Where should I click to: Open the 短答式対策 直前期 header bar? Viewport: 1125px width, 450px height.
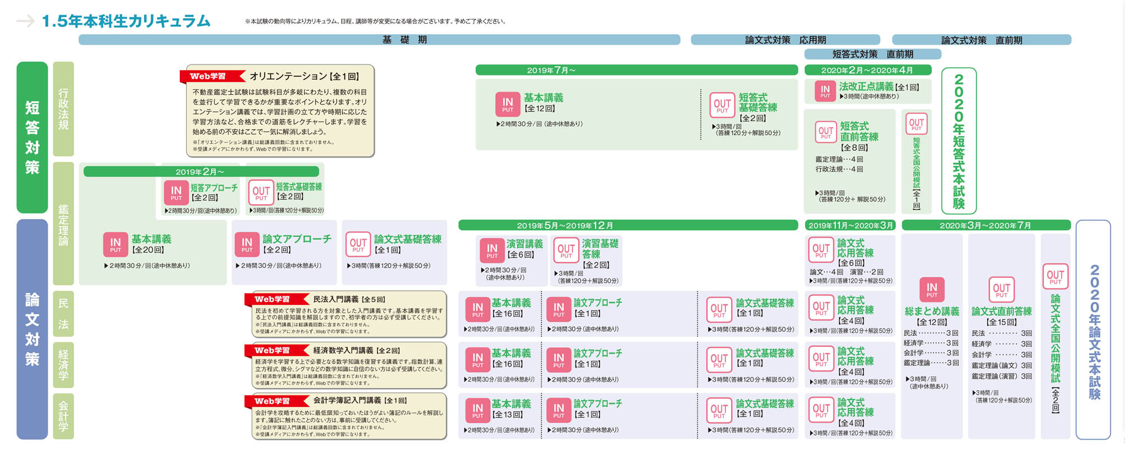(872, 54)
